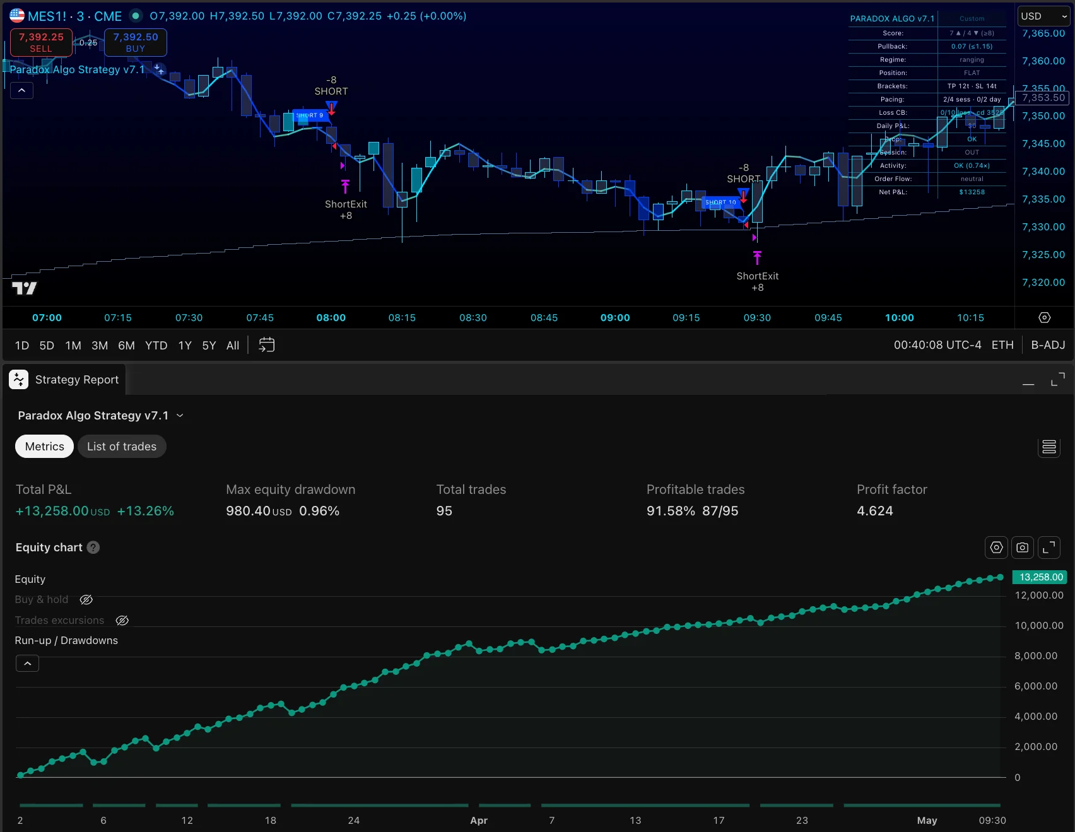Collapse the equity chart legend
Screen dimensions: 1075x832
point(27,664)
